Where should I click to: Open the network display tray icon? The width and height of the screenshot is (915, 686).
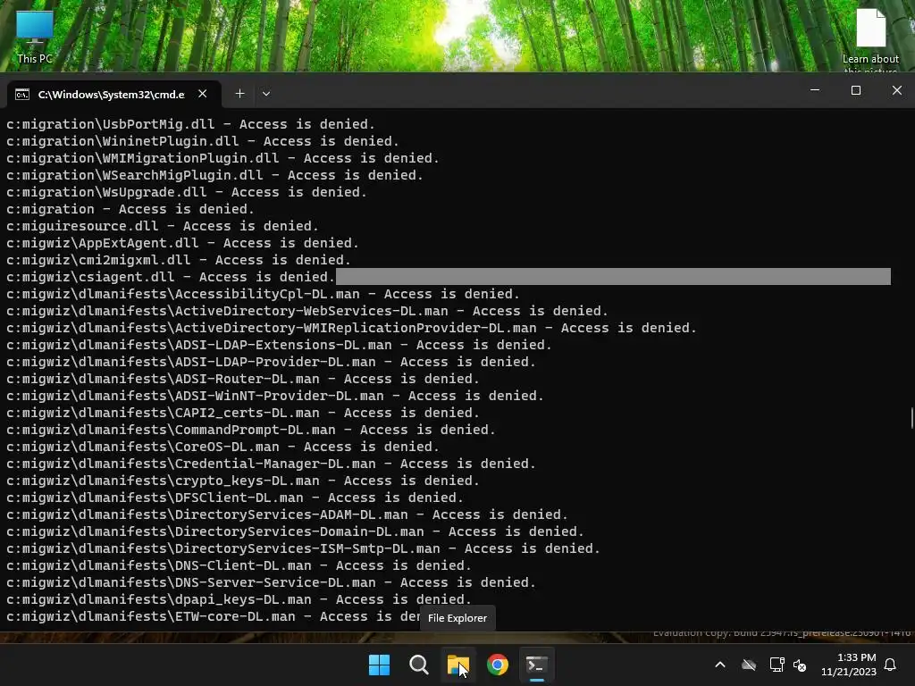click(x=776, y=665)
